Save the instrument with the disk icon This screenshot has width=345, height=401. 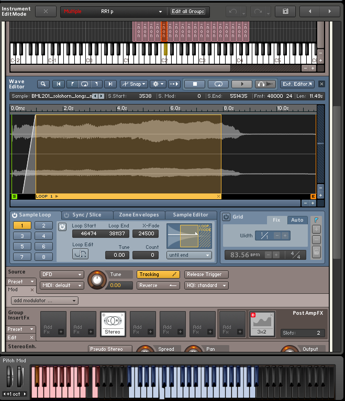pos(285,12)
